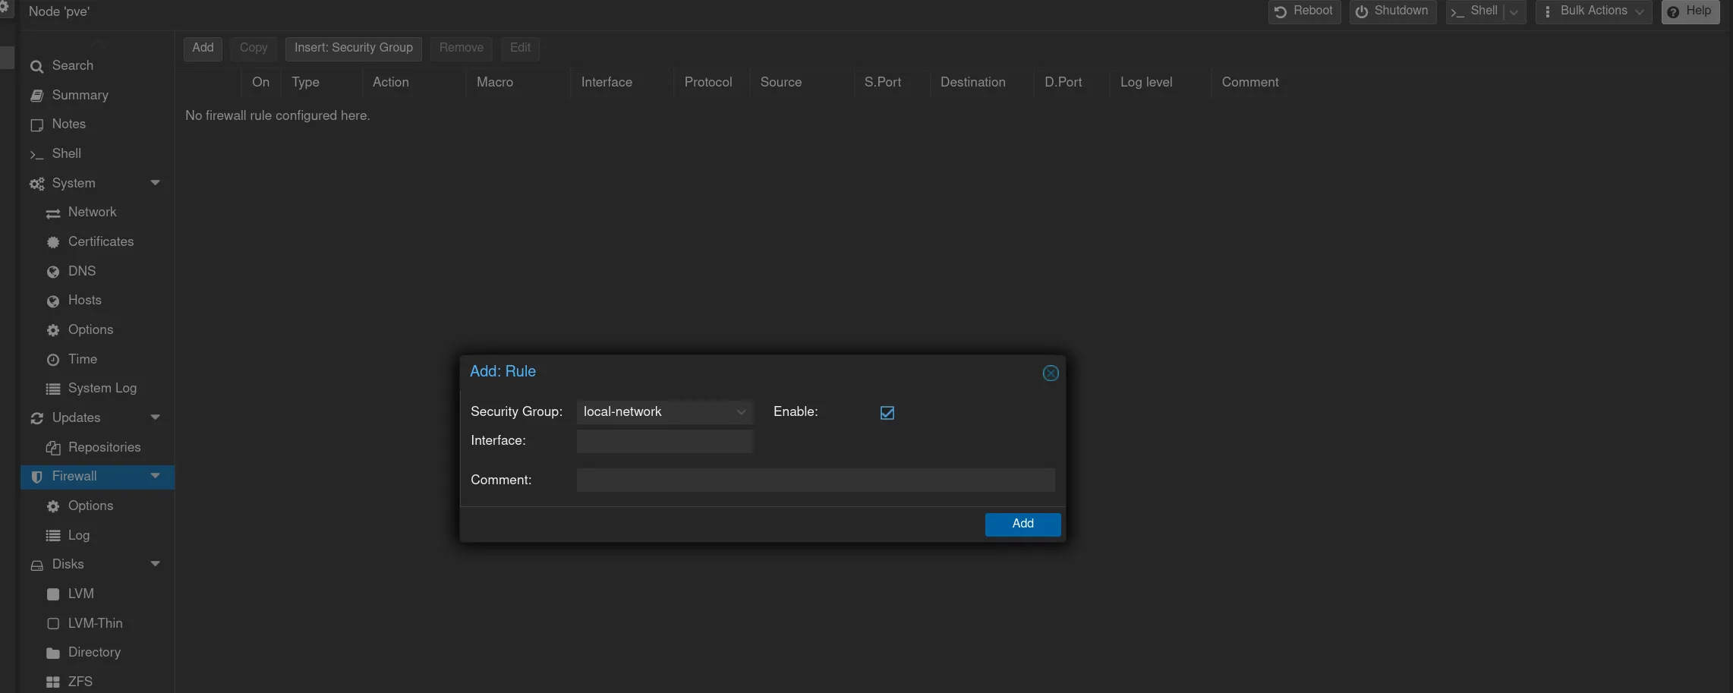Close the Add: Rule dialog
Screen dimensions: 1733x693
point(1050,373)
